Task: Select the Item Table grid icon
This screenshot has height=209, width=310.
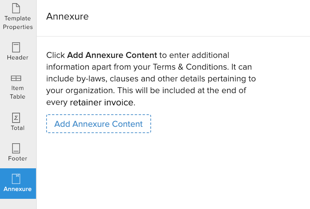Action: click(x=16, y=78)
